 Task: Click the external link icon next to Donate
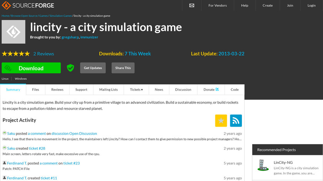tap(217, 89)
